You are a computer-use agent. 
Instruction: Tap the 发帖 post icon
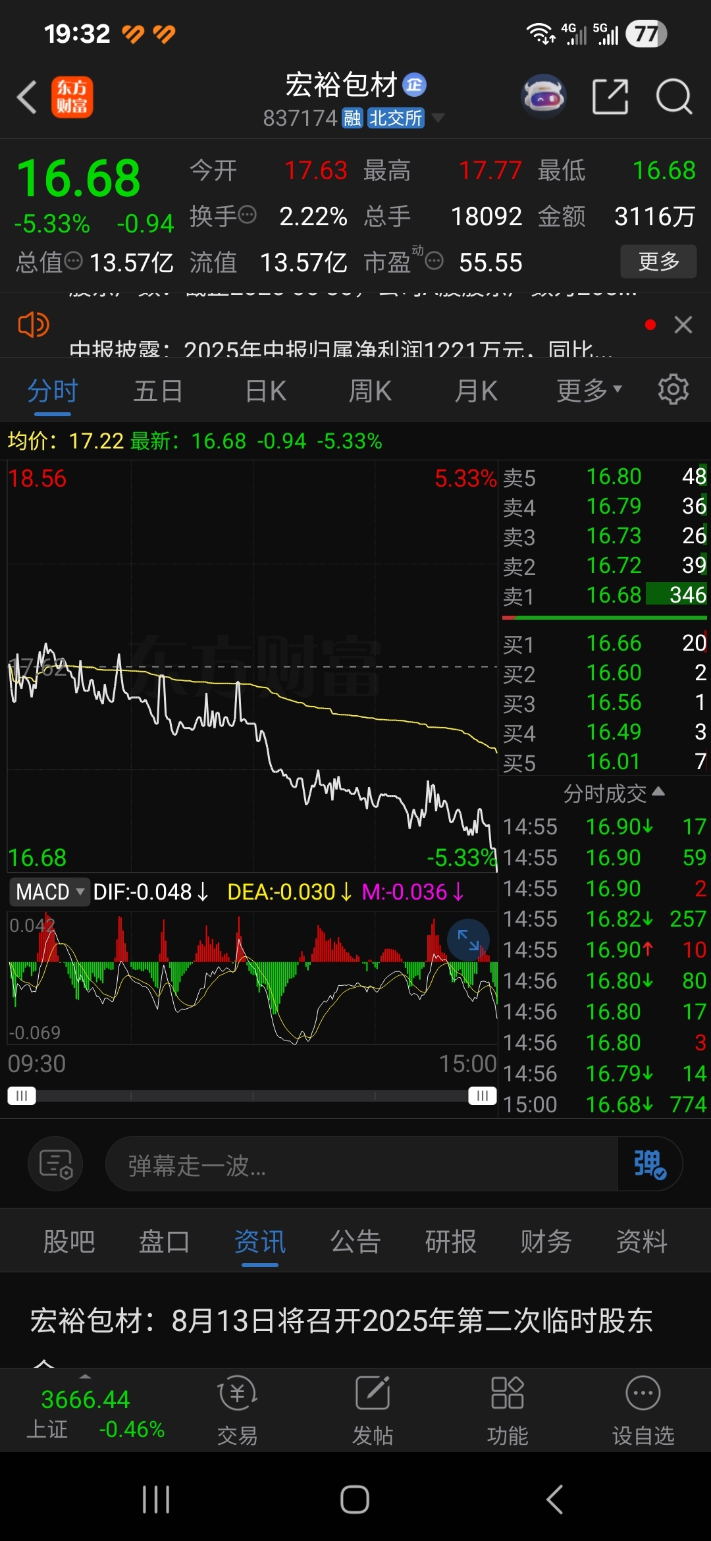click(373, 1411)
